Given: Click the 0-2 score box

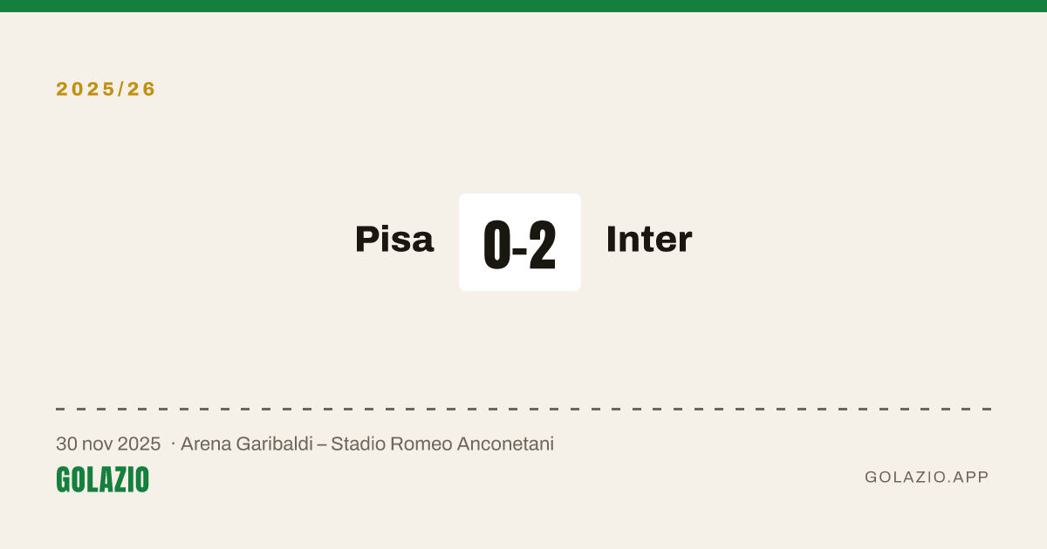Looking at the screenshot, I should pyautogui.click(x=520, y=242).
